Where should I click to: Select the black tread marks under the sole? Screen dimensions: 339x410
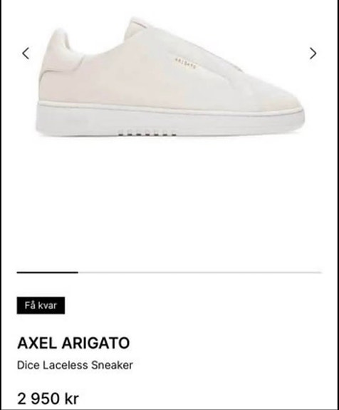(x=147, y=134)
